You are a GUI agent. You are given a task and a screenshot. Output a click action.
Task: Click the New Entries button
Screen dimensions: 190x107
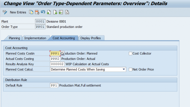(x=18, y=12)
